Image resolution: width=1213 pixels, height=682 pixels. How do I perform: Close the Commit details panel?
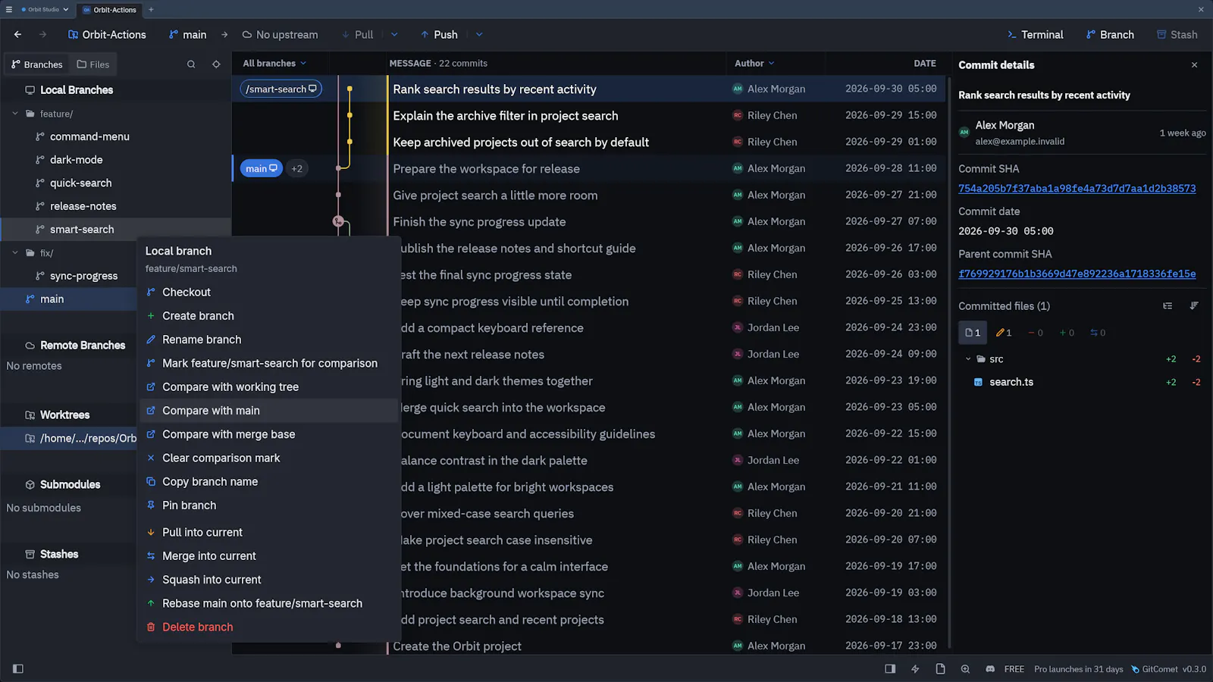[1194, 65]
